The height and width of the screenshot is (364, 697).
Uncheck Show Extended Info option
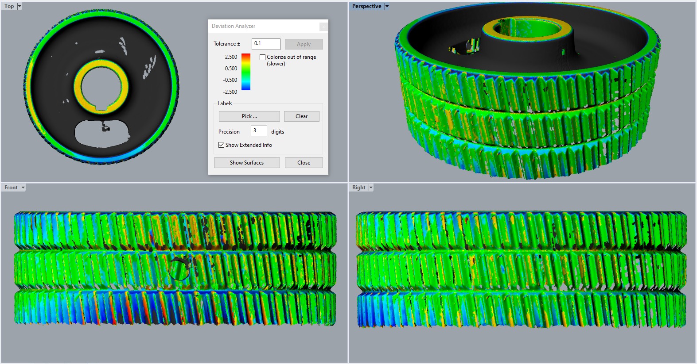tap(221, 145)
